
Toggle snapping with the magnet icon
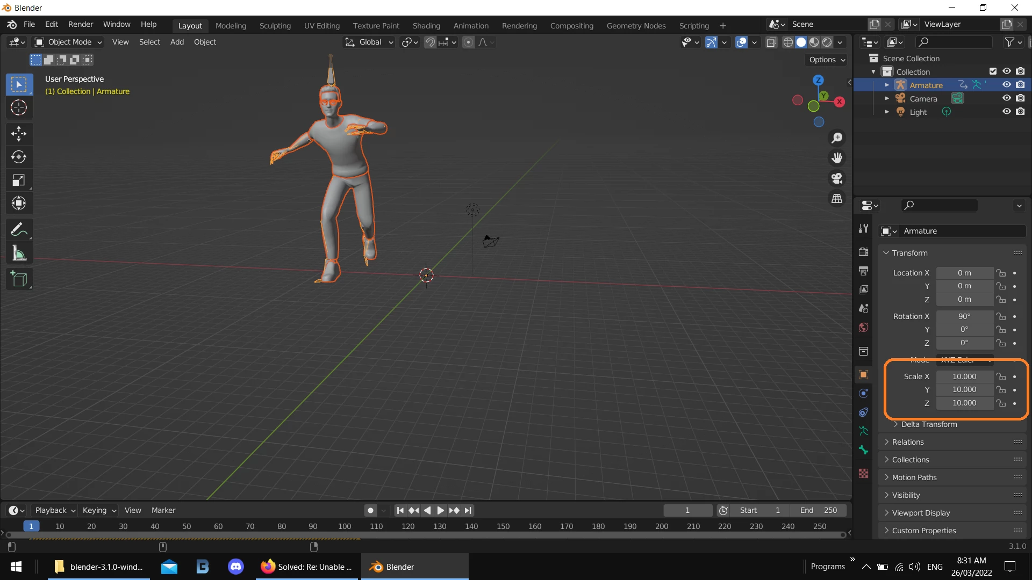[429, 42]
